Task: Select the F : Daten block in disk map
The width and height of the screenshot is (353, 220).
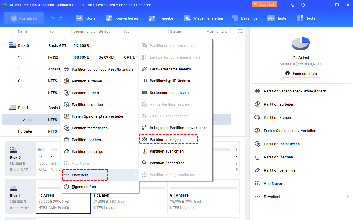Action: (129, 197)
